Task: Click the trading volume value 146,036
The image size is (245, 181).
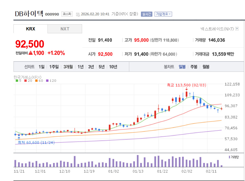Action: pos(216,40)
